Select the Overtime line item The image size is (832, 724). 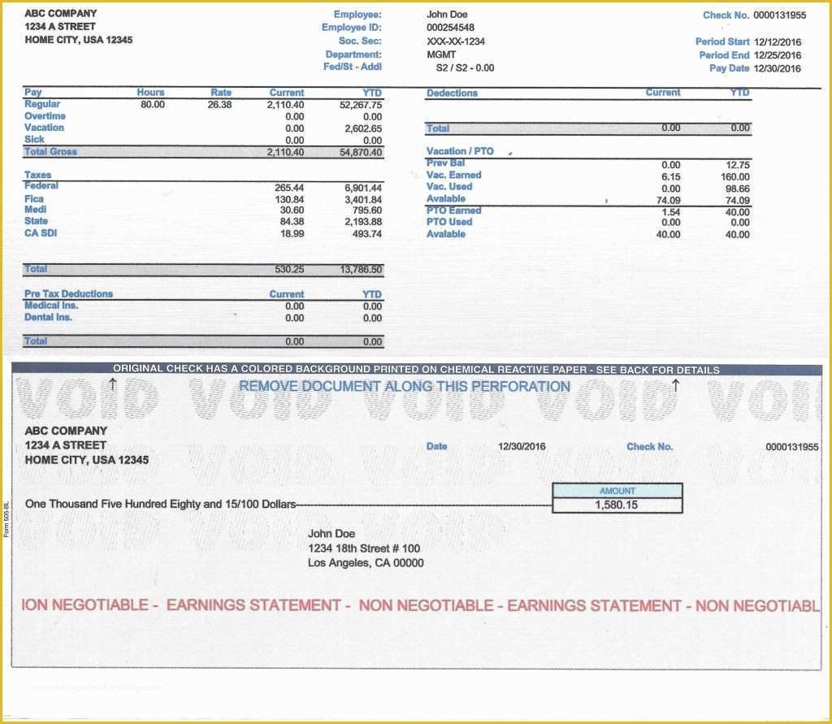tap(46, 115)
